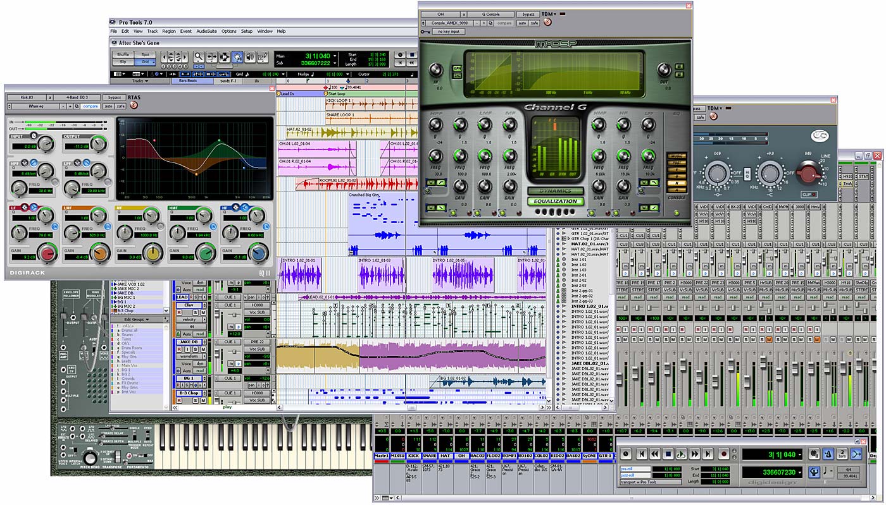
Task: Click Play in the floating transport window
Action: pyautogui.click(x=682, y=454)
